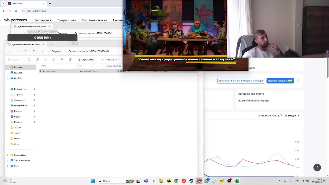Image resolution: width=329 pixels, height=185 pixels.
Task: Click the browser page vertical scrollbar
Action: tap(327, 67)
